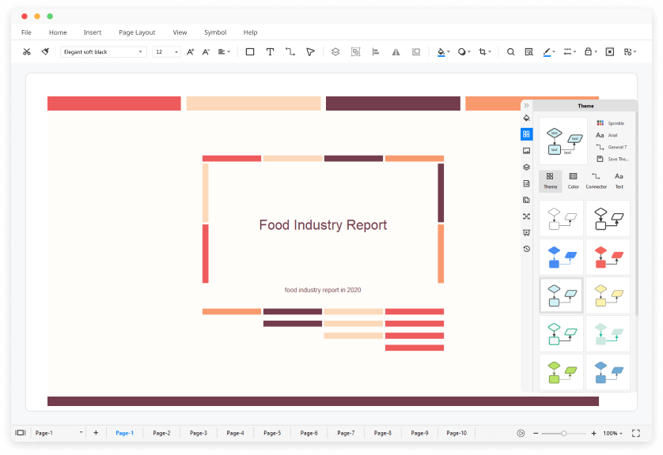The width and height of the screenshot is (663, 455).
Task: Enter fullscreen mode icon
Action: 636,434
